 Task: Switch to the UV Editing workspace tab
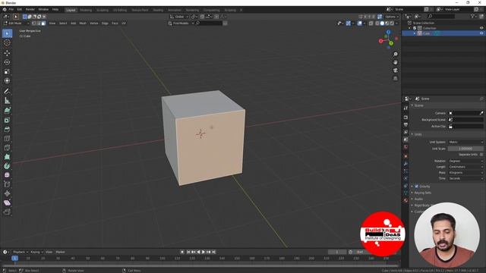pos(120,10)
